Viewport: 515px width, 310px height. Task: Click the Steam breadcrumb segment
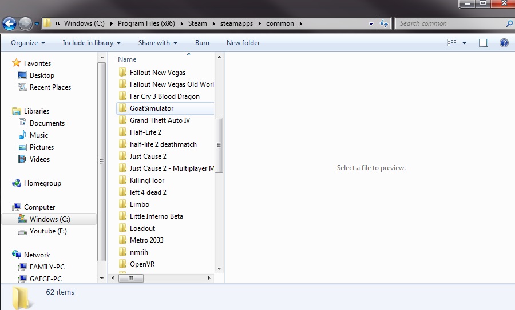tap(197, 23)
